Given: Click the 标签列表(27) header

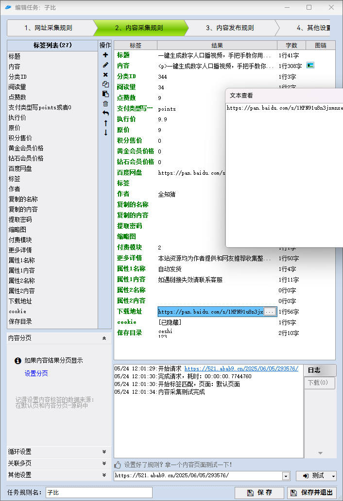Looking at the screenshot, I should (x=52, y=45).
